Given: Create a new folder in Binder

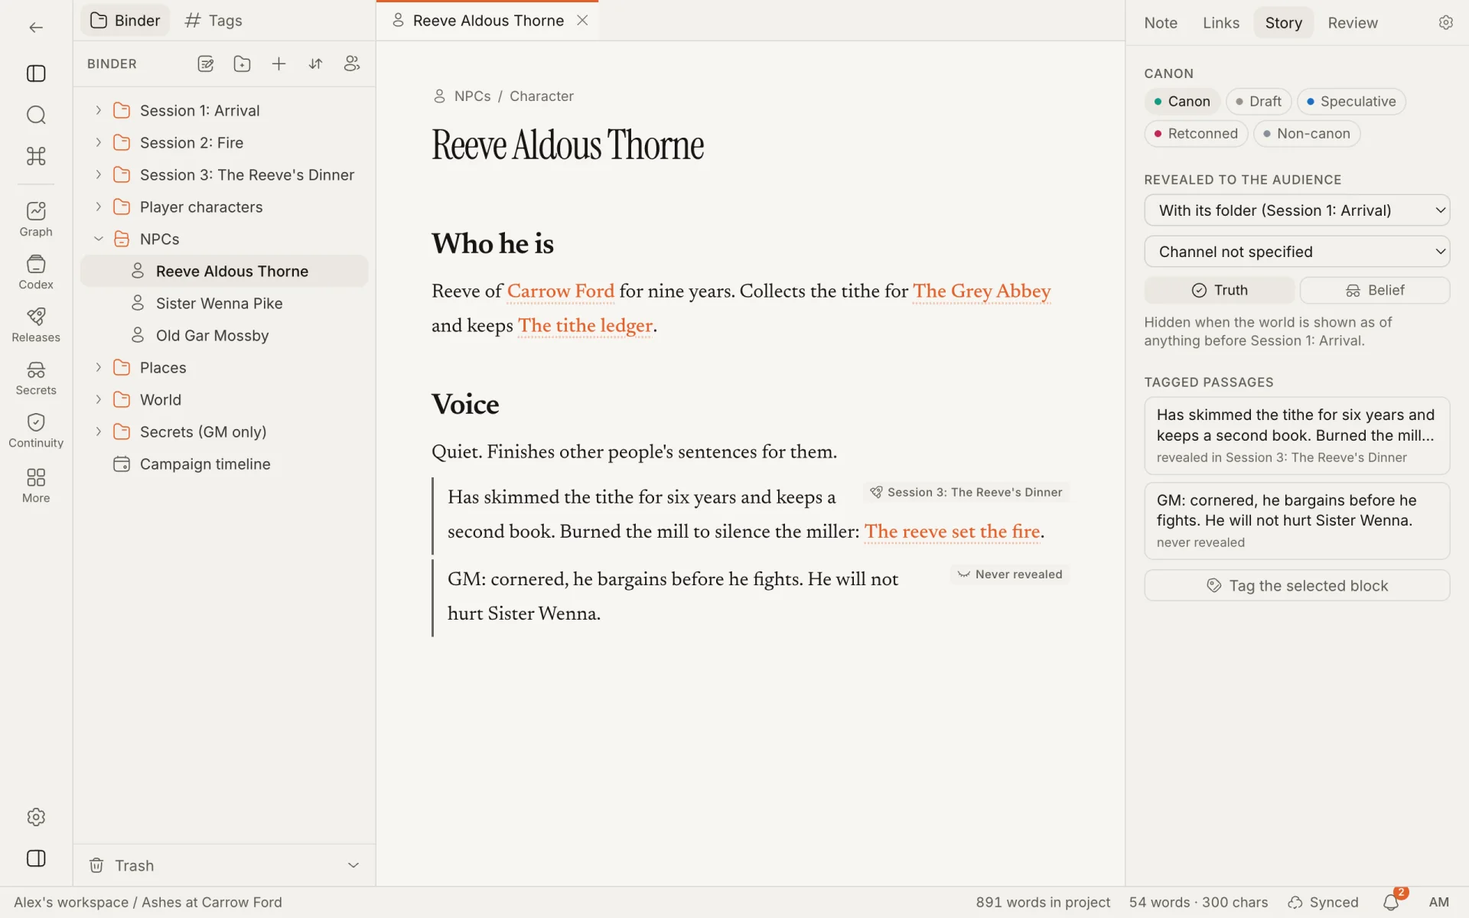Looking at the screenshot, I should point(242,64).
